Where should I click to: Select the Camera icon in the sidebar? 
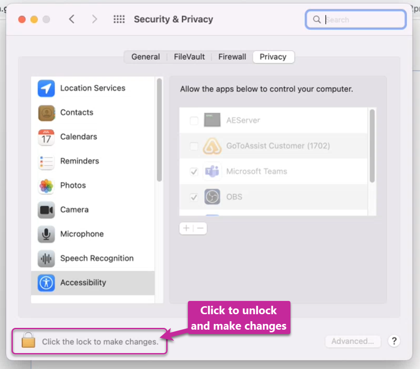[x=46, y=210]
